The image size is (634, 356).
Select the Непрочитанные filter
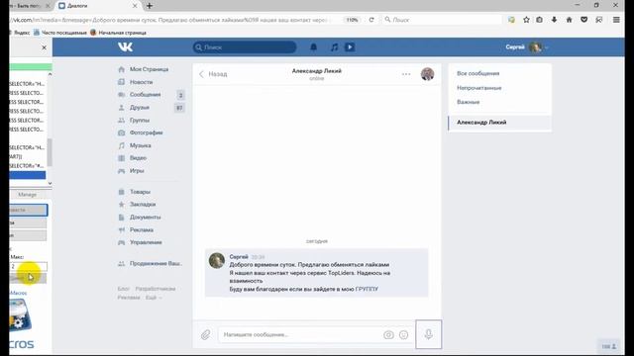click(x=479, y=88)
